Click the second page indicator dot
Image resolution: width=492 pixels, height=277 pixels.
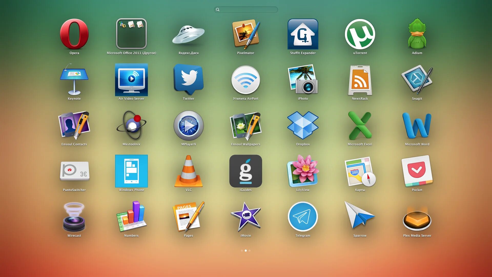(246, 251)
